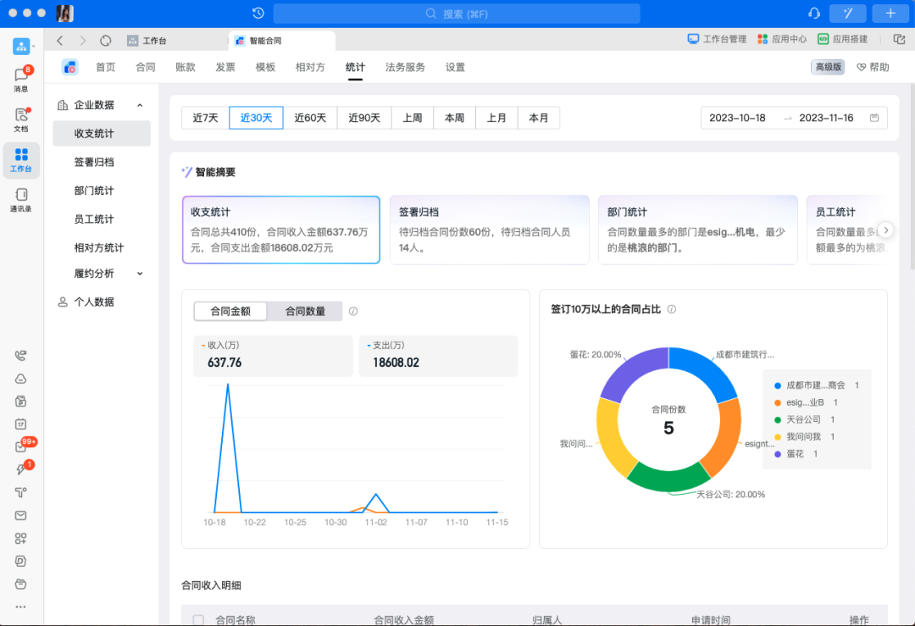The image size is (915, 626).
Task: Click the info icon beside contract quantity toggle
Action: pyautogui.click(x=353, y=311)
